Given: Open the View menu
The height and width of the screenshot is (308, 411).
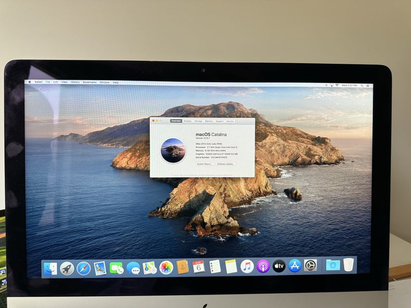Looking at the screenshot, I should (64, 82).
